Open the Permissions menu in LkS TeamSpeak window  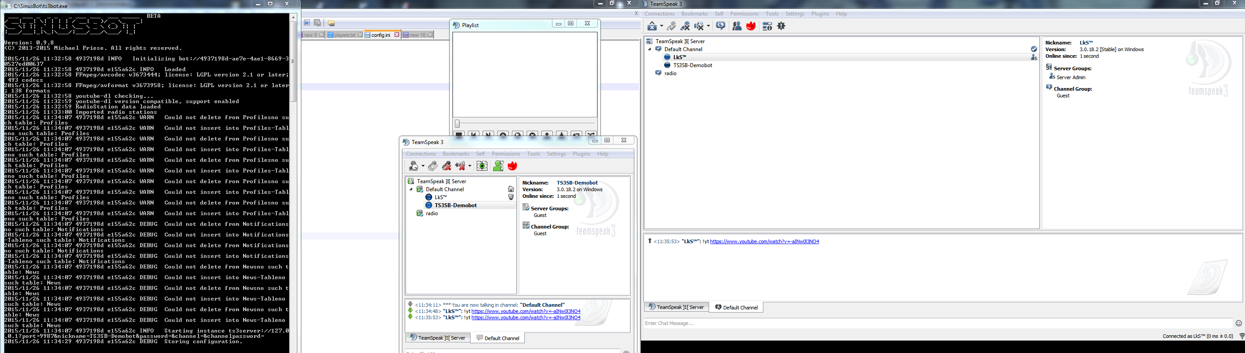744,14
